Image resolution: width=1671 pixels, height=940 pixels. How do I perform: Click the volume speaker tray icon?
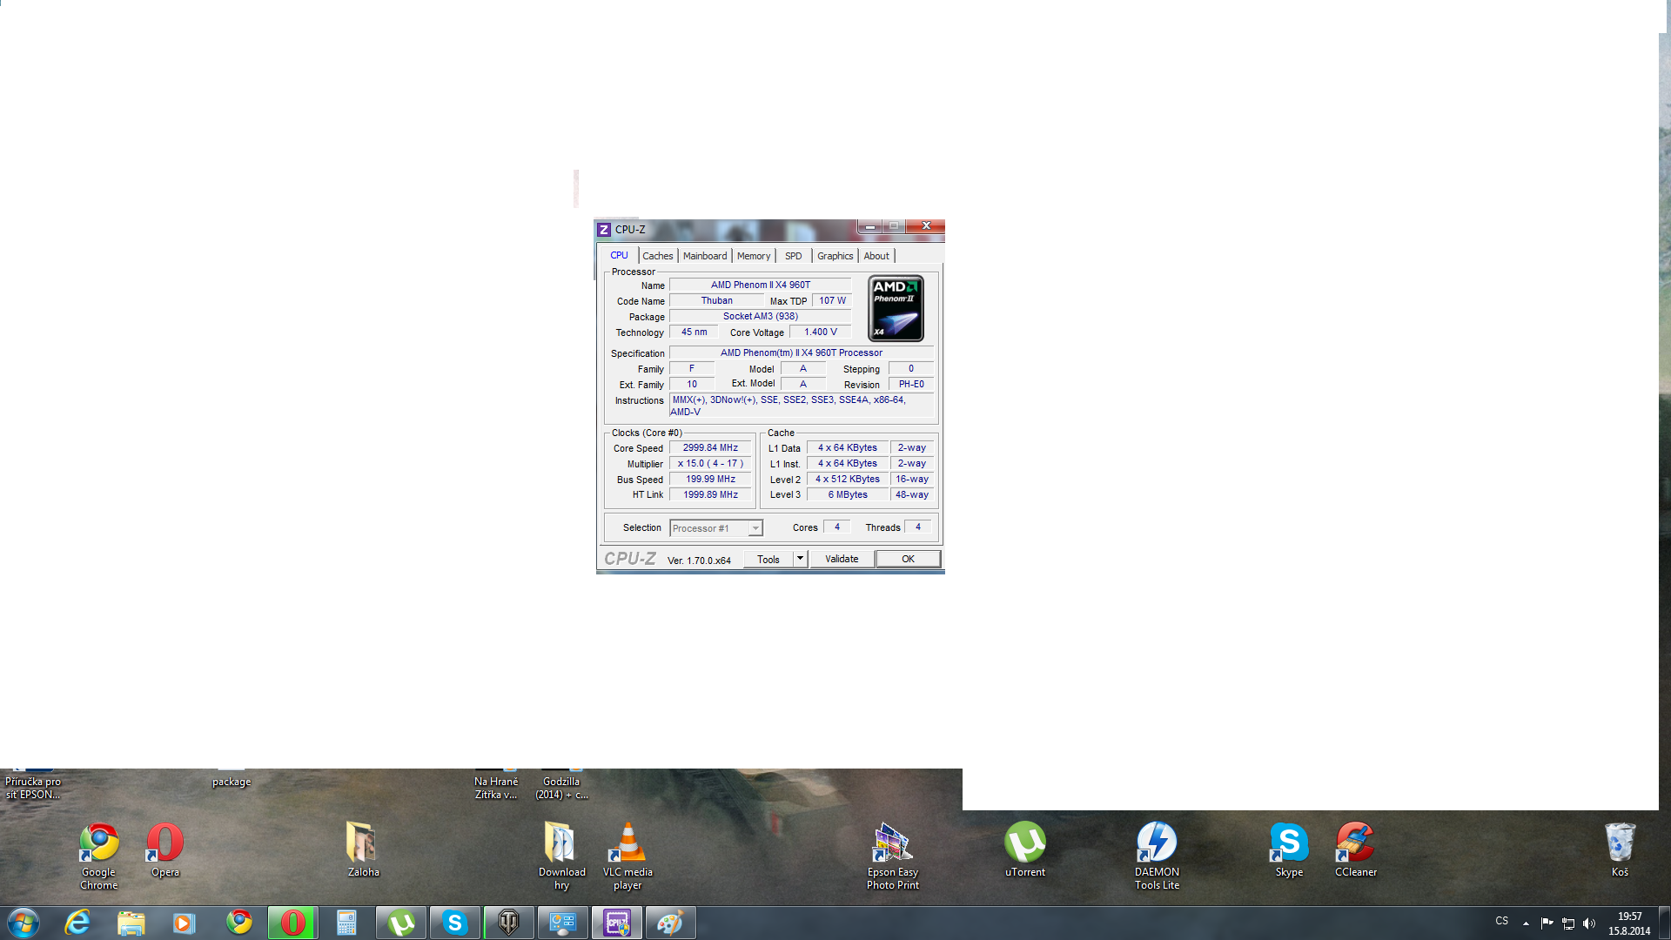click(1589, 923)
